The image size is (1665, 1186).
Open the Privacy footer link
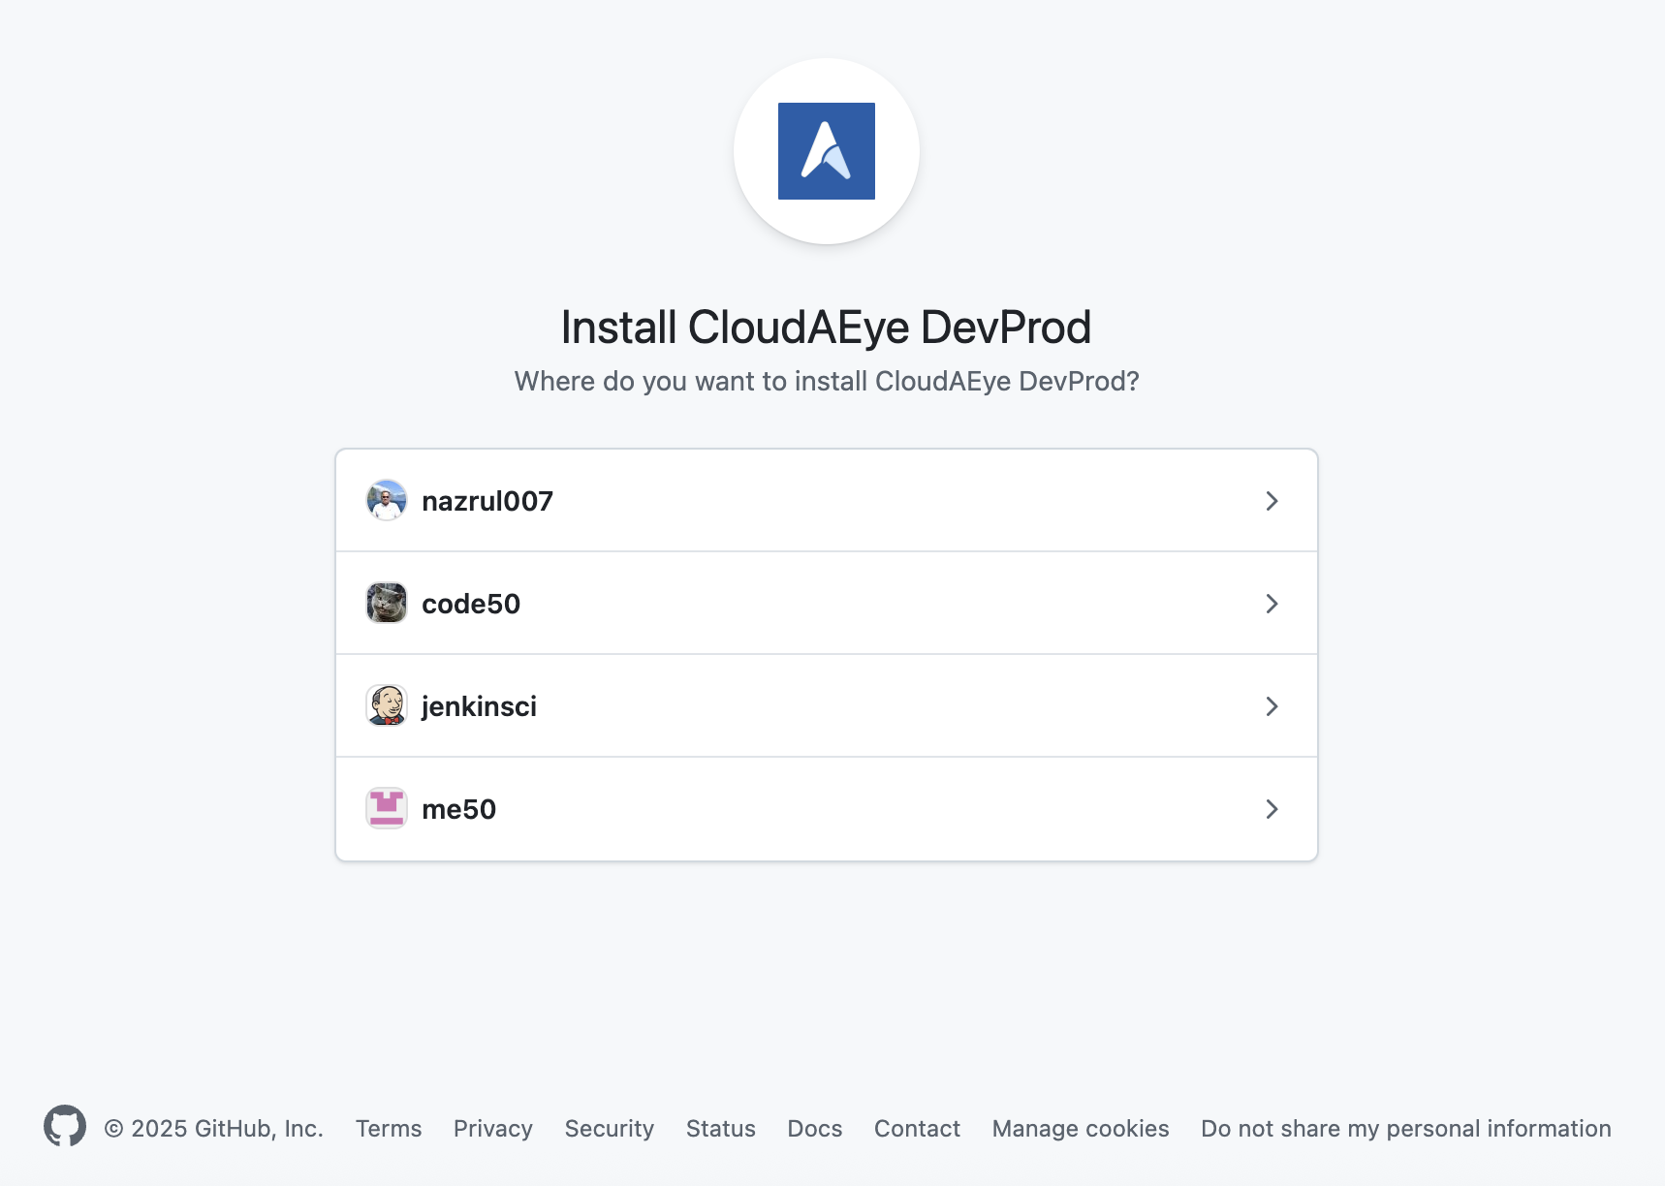click(493, 1129)
